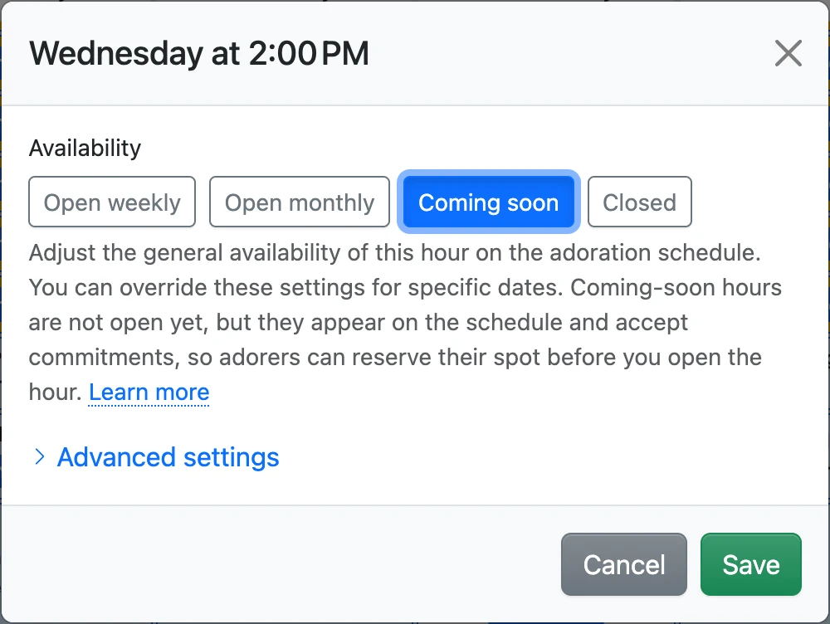Viewport: 830px width, 624px height.
Task: Click the Wednesday at 2:00 PM title
Action: (199, 53)
